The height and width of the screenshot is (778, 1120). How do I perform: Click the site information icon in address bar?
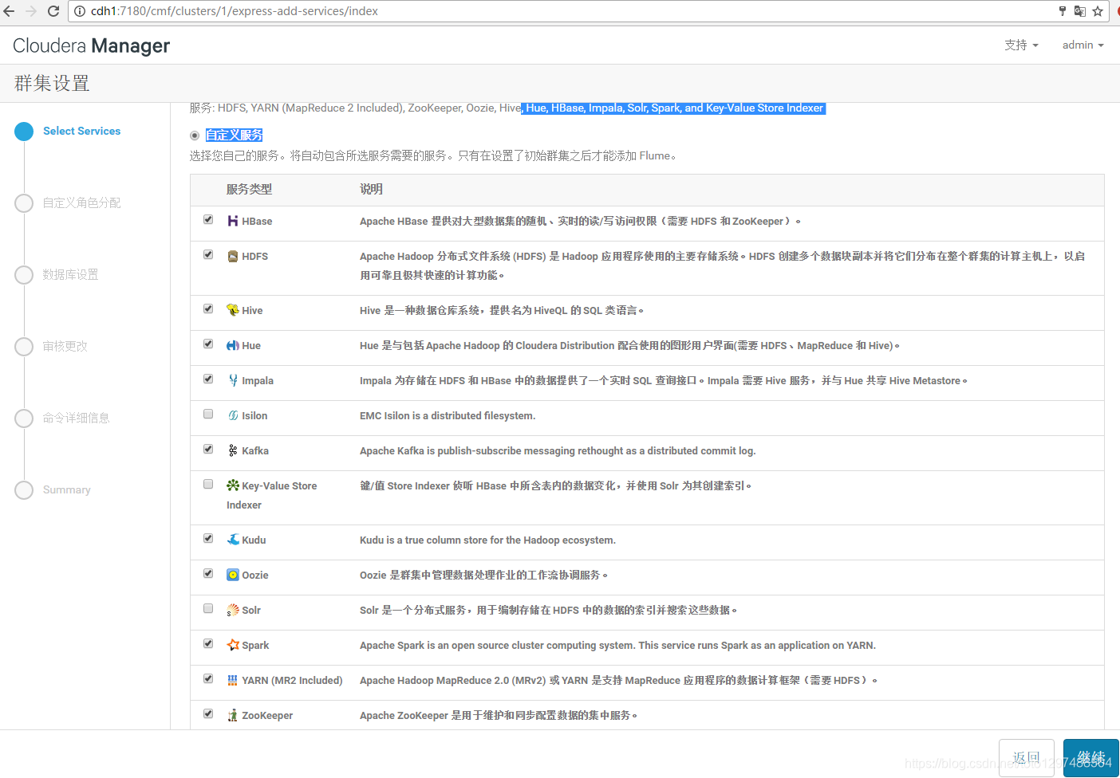pyautogui.click(x=80, y=11)
